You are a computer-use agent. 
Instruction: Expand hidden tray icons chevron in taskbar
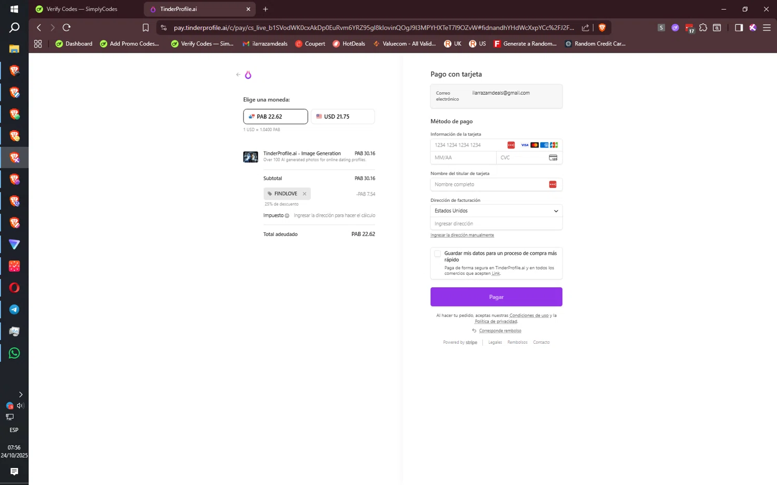[21, 394]
